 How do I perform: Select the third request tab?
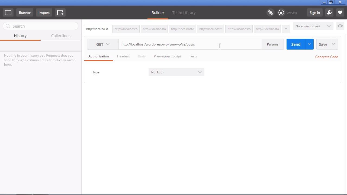point(154,29)
